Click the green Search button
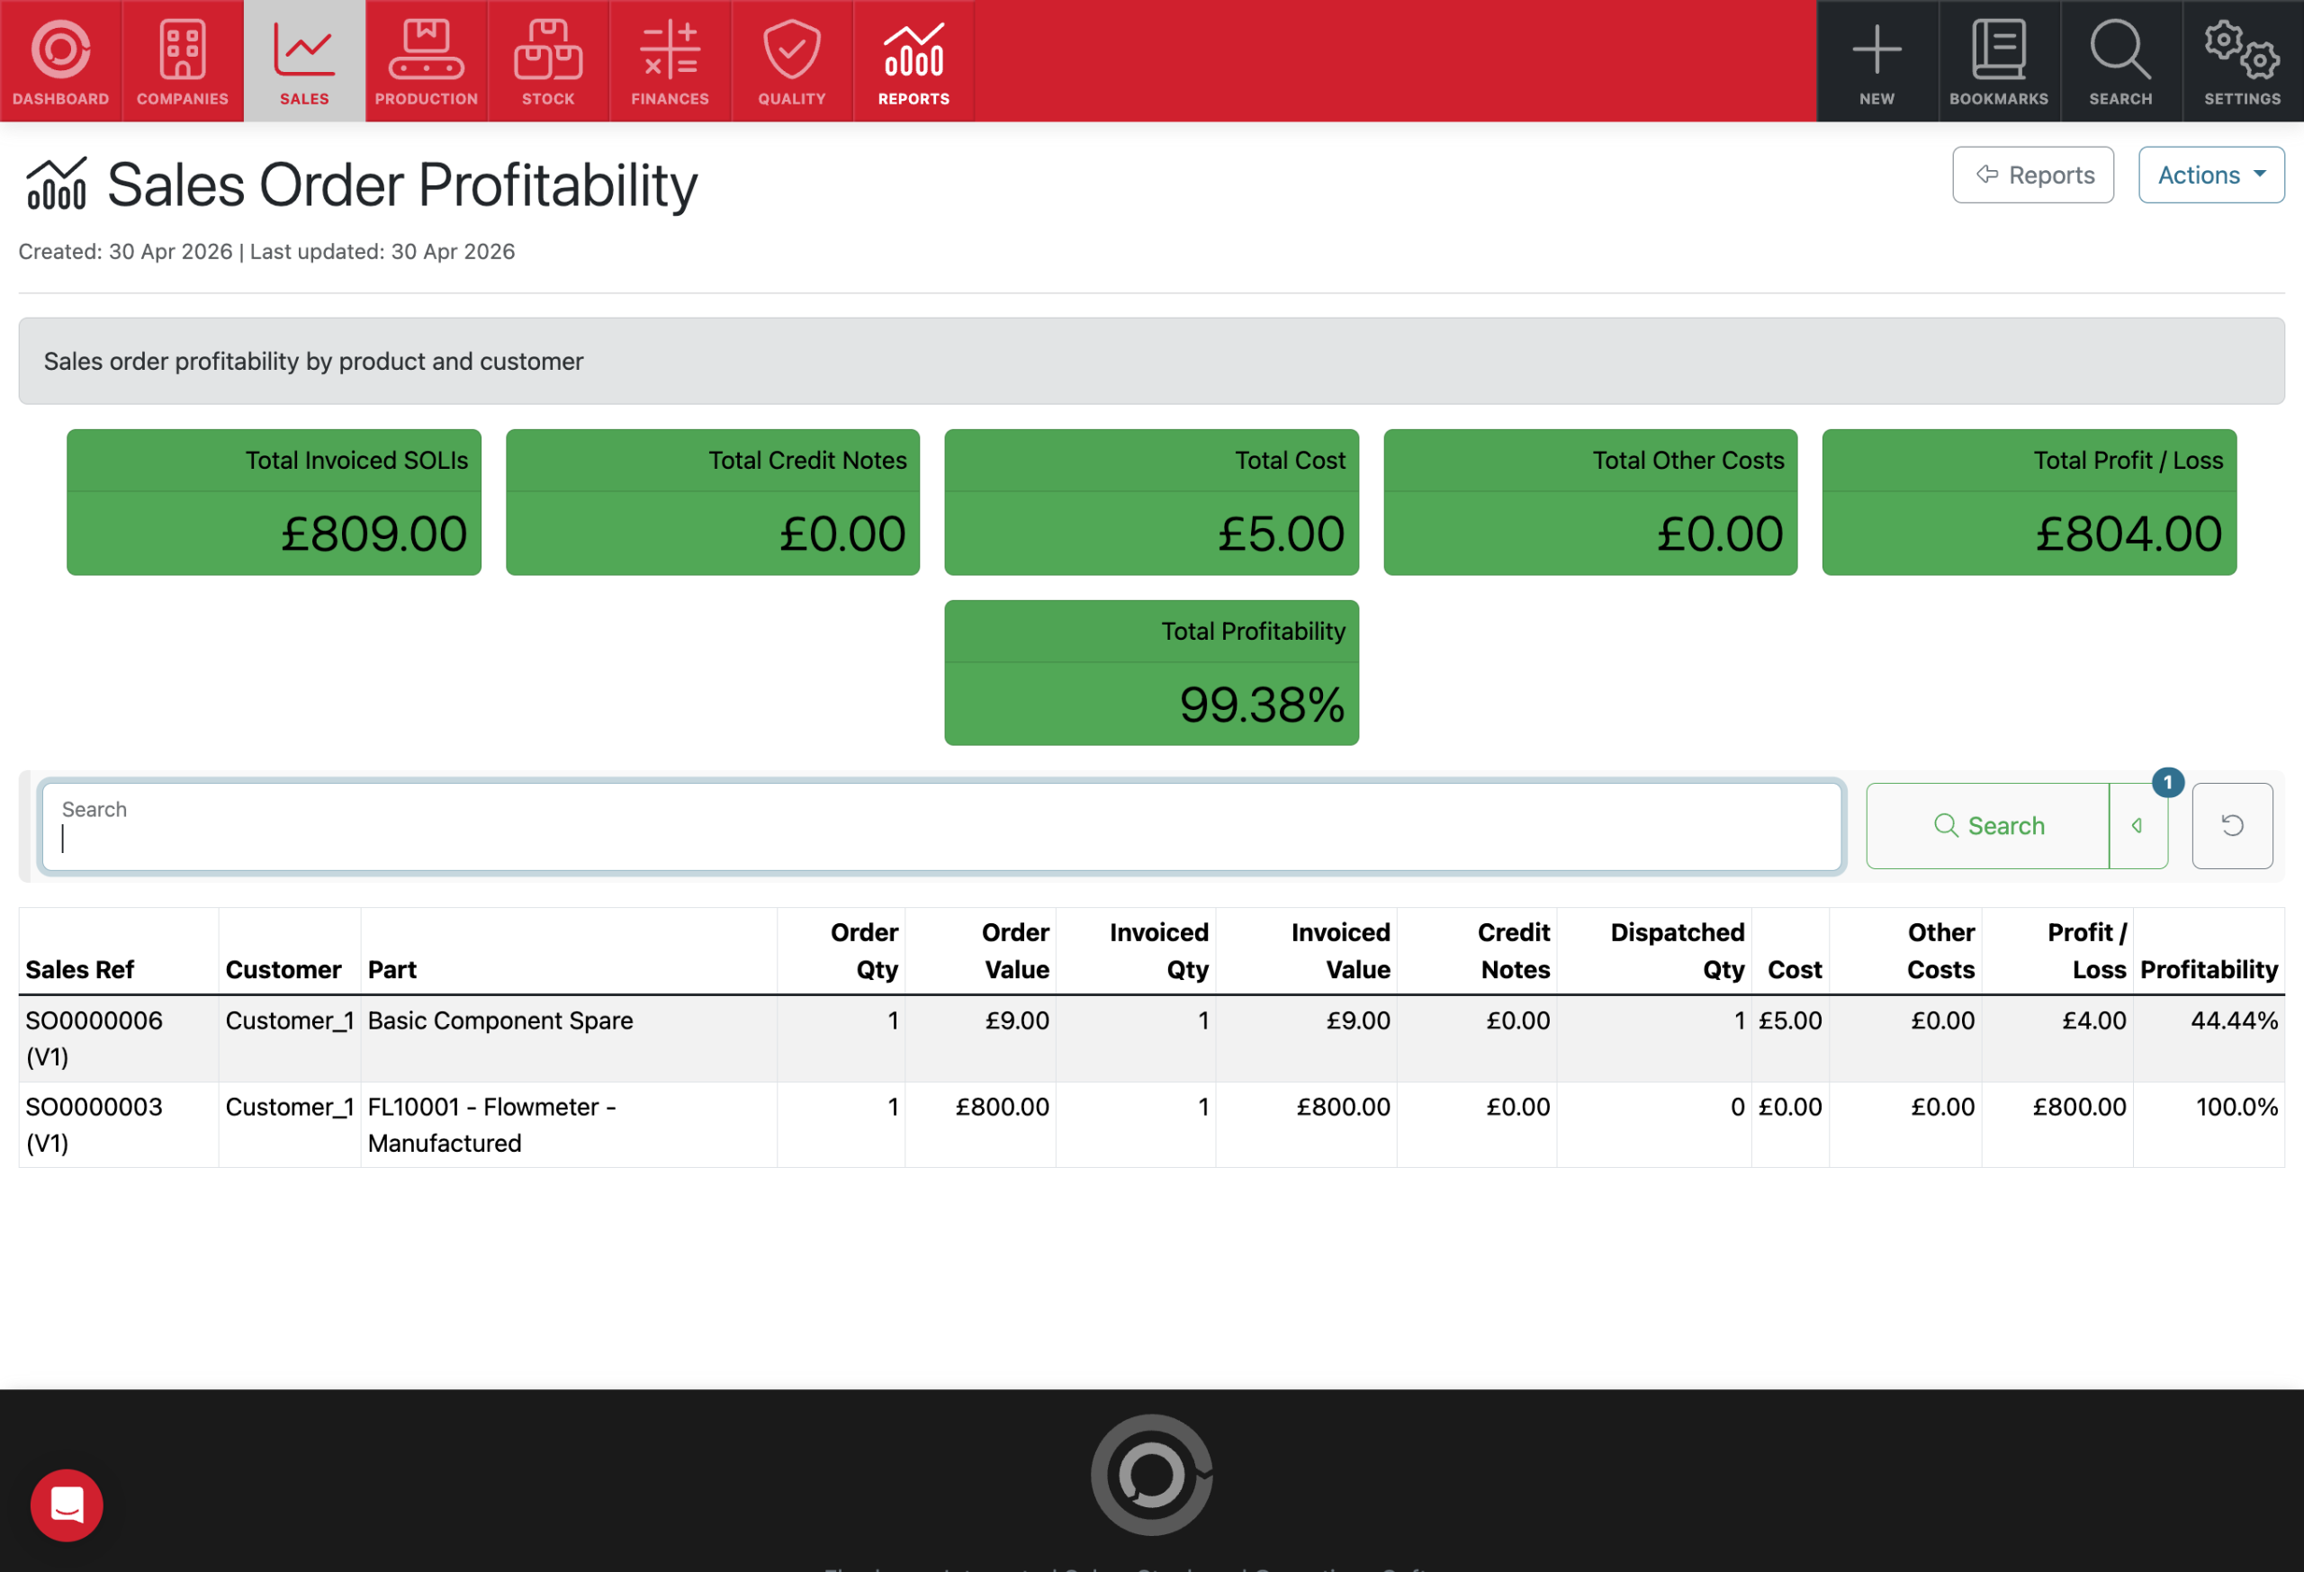Viewport: 2304px width, 1572px height. 1988,826
